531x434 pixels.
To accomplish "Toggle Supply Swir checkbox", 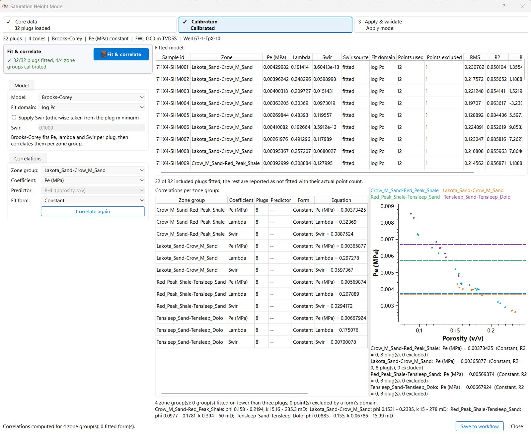I will [x=14, y=117].
